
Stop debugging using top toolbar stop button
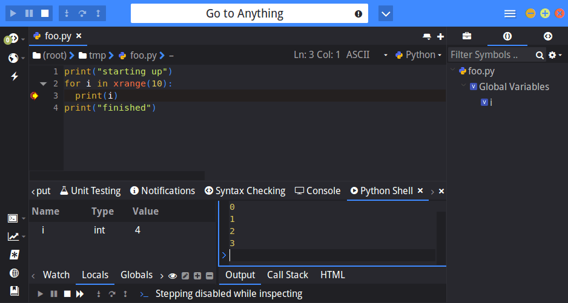click(45, 13)
